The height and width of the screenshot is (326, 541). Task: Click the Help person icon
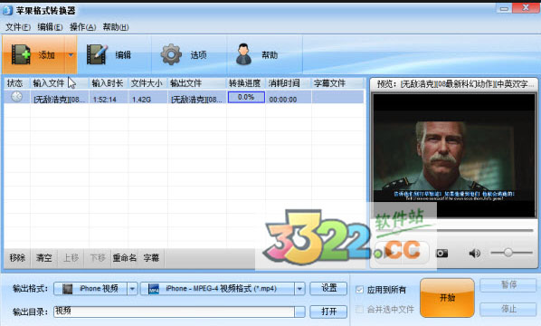pos(243,54)
